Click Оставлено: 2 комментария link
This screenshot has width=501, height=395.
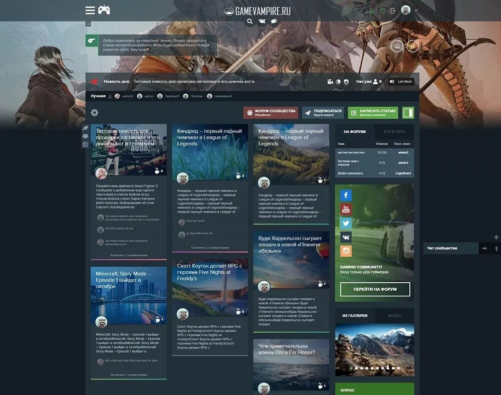[x=209, y=248]
